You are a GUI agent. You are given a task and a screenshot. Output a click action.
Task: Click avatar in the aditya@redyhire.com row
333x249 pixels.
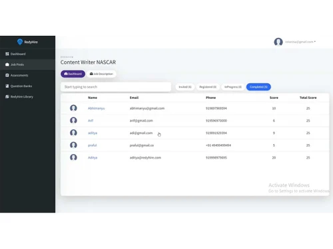click(73, 157)
